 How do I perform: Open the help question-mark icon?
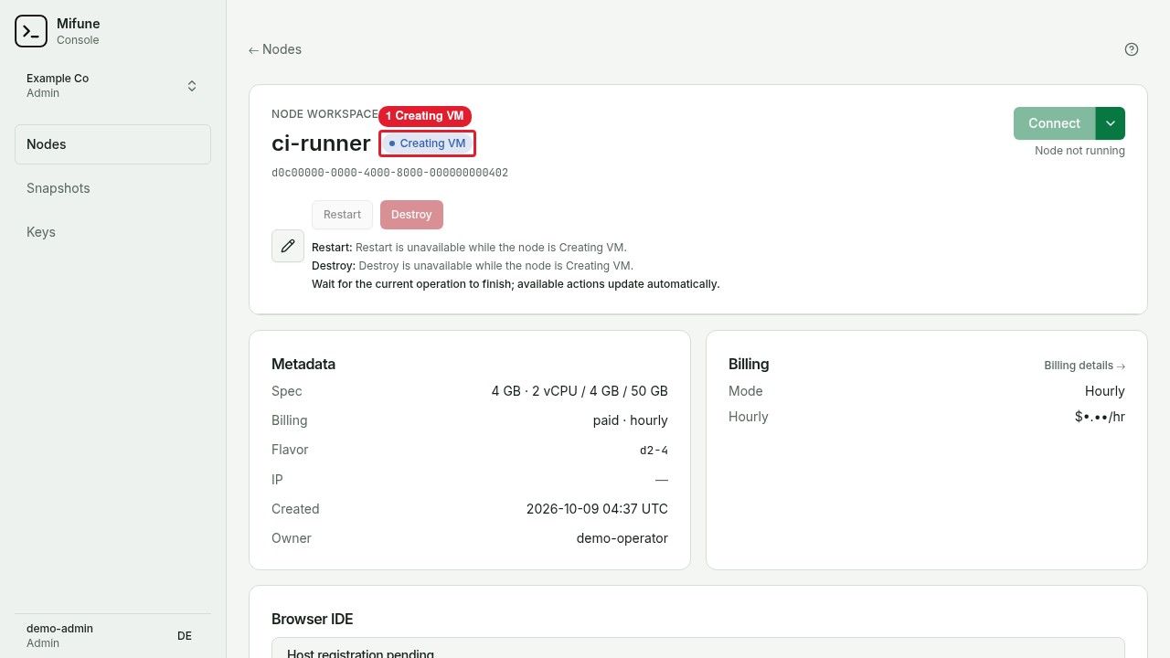pos(1132,49)
